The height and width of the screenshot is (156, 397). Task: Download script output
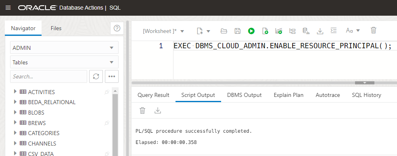[x=158, y=111]
